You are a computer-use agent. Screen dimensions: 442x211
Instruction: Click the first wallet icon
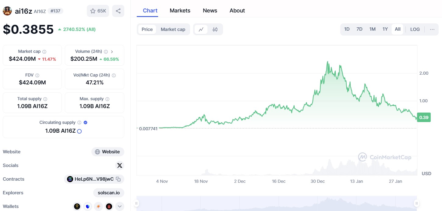coord(77,206)
